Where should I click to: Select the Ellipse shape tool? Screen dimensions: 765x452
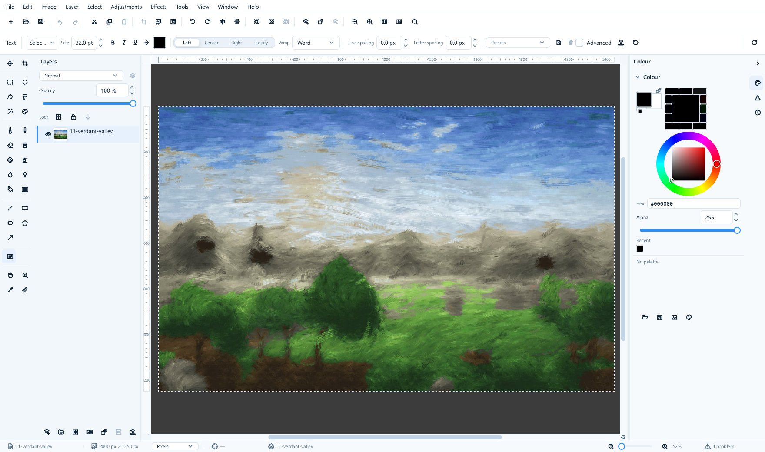coord(10,223)
